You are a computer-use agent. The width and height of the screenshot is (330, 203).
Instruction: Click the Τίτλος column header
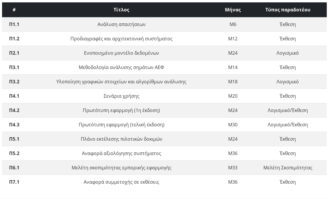pos(122,10)
